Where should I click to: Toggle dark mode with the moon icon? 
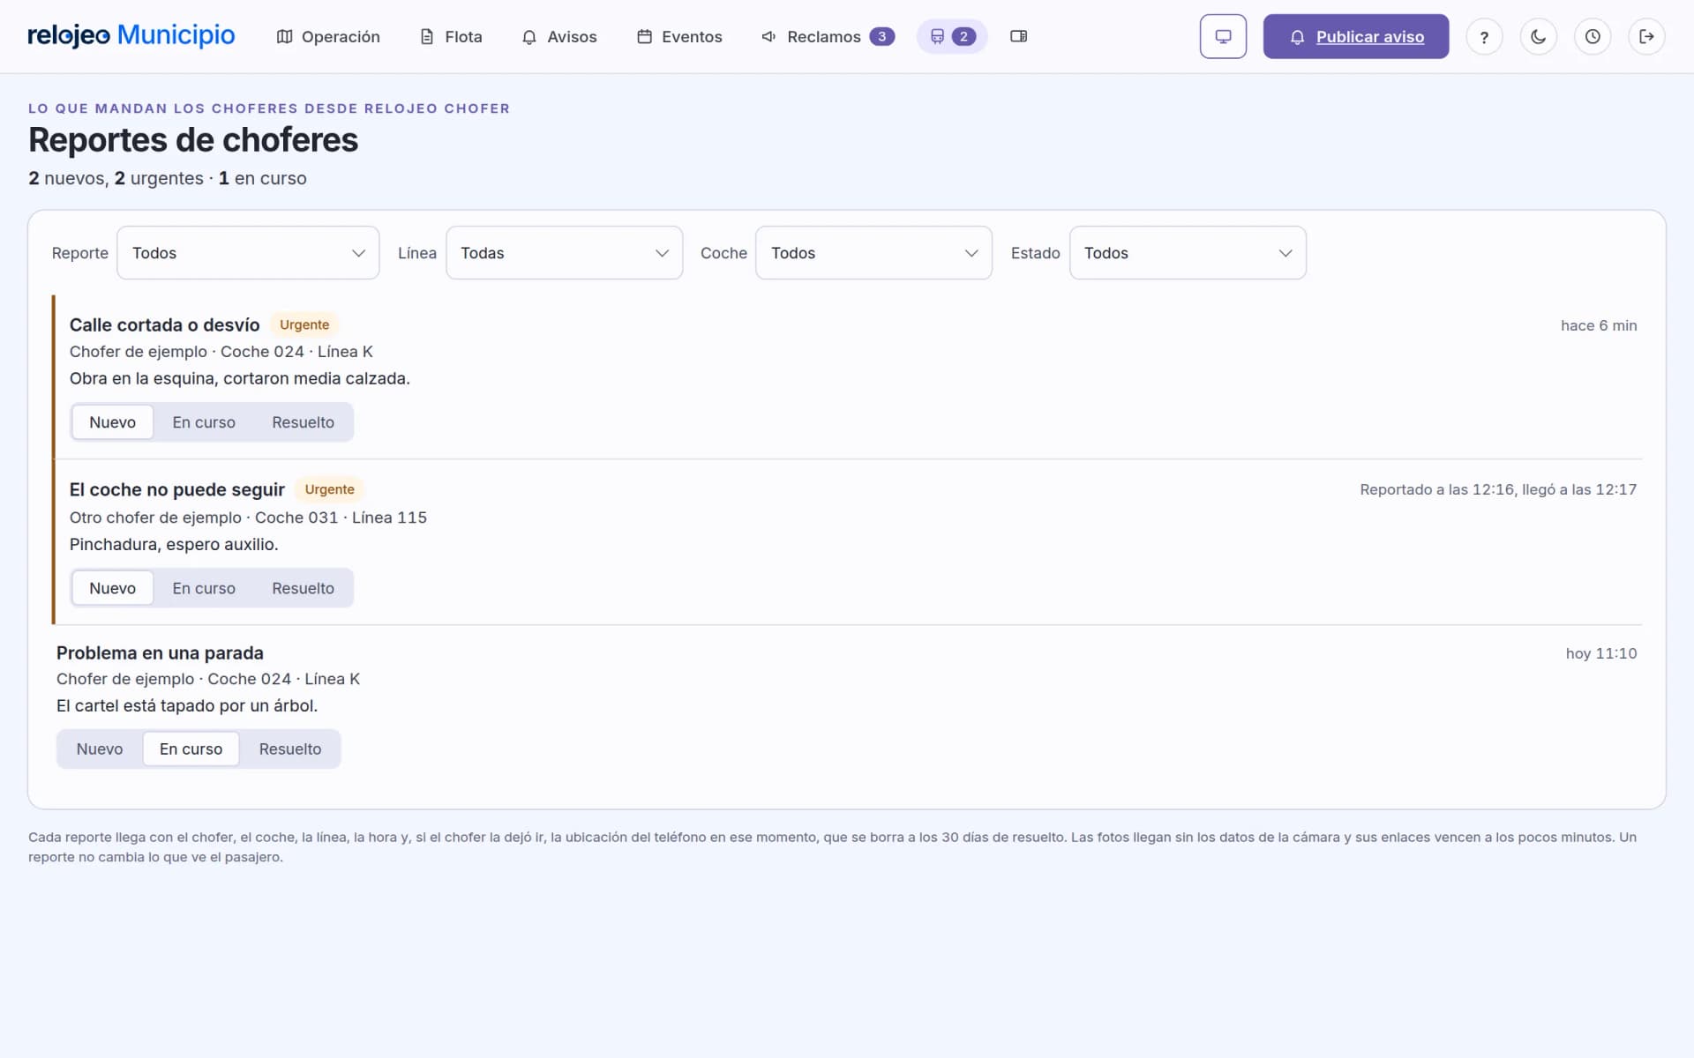(1538, 36)
